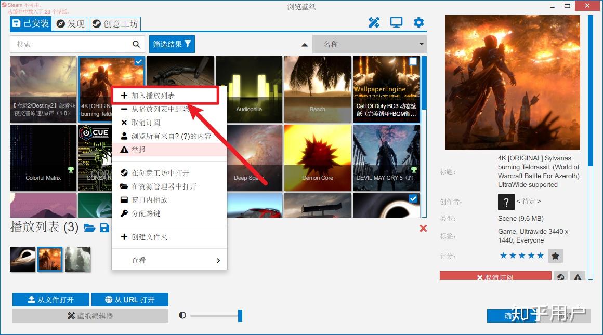Viewport: 603px width, 335px height.
Task: Open settings via the gear icon
Action: tap(418, 23)
